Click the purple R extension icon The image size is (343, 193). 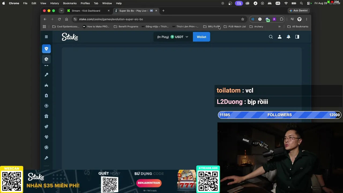click(274, 19)
